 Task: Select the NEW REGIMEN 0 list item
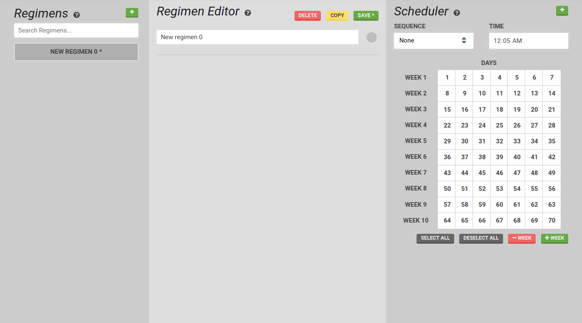(76, 52)
